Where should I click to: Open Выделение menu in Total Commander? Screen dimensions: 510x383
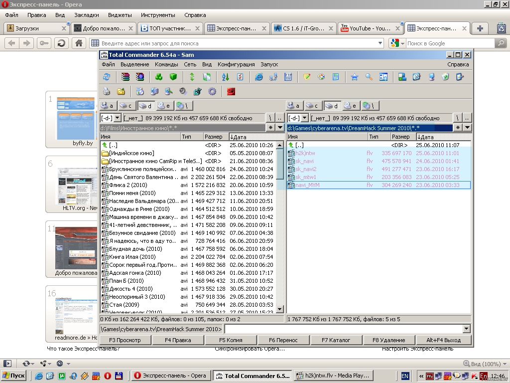(x=134, y=64)
